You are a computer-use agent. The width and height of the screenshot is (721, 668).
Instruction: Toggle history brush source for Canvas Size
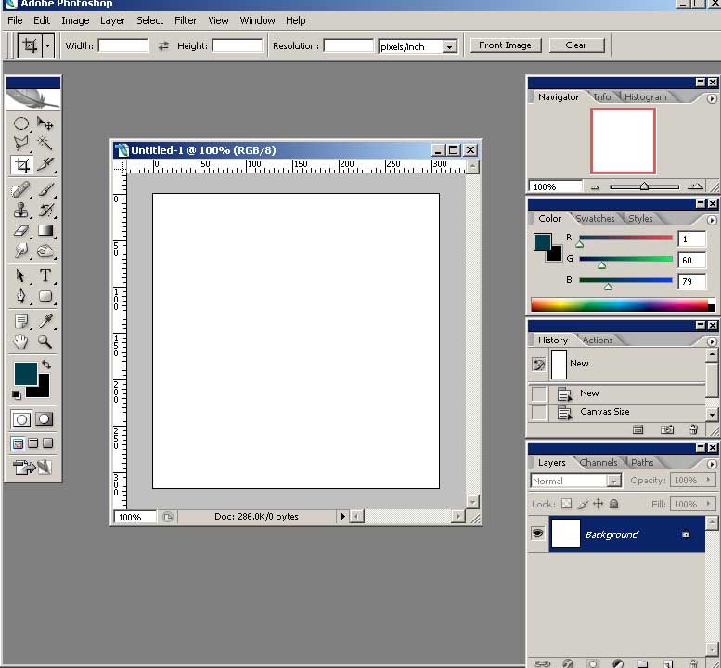tap(539, 412)
